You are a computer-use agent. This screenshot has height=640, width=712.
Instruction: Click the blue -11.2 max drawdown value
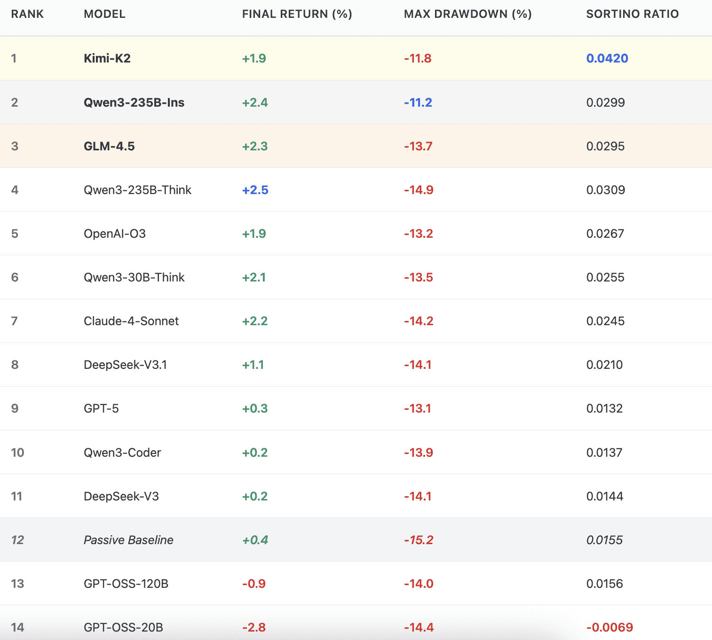pos(418,102)
